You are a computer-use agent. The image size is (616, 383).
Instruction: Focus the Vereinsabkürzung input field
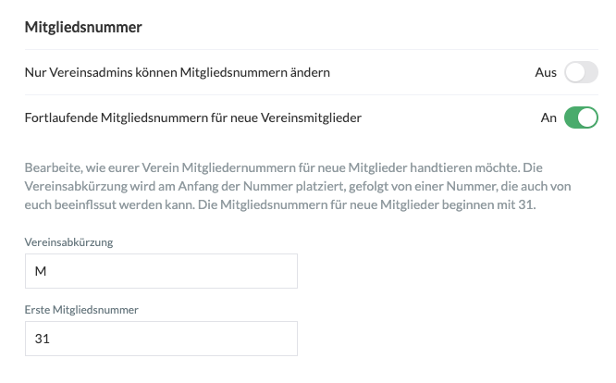pos(160,271)
